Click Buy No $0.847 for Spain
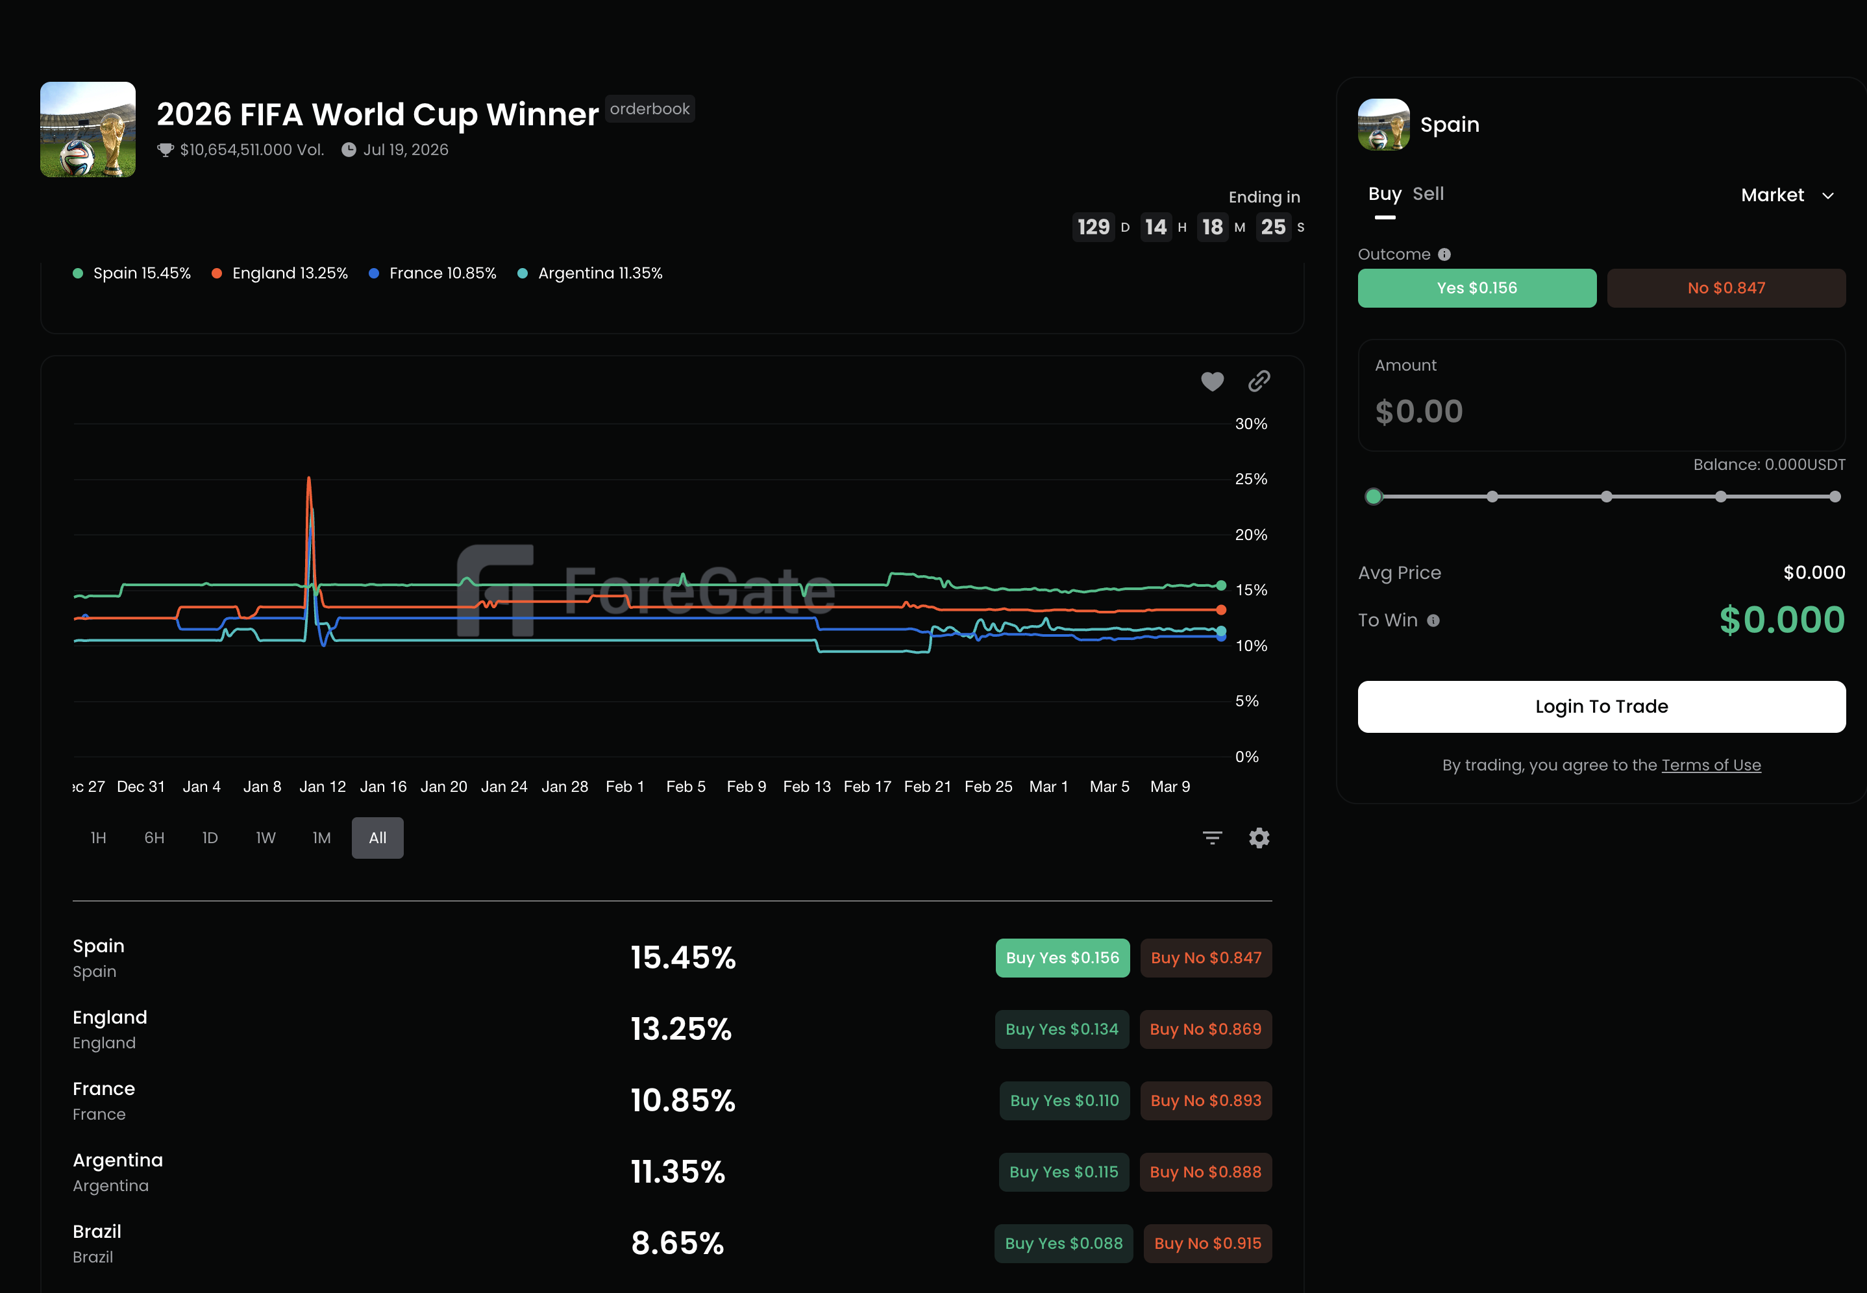1867x1293 pixels. 1206,957
